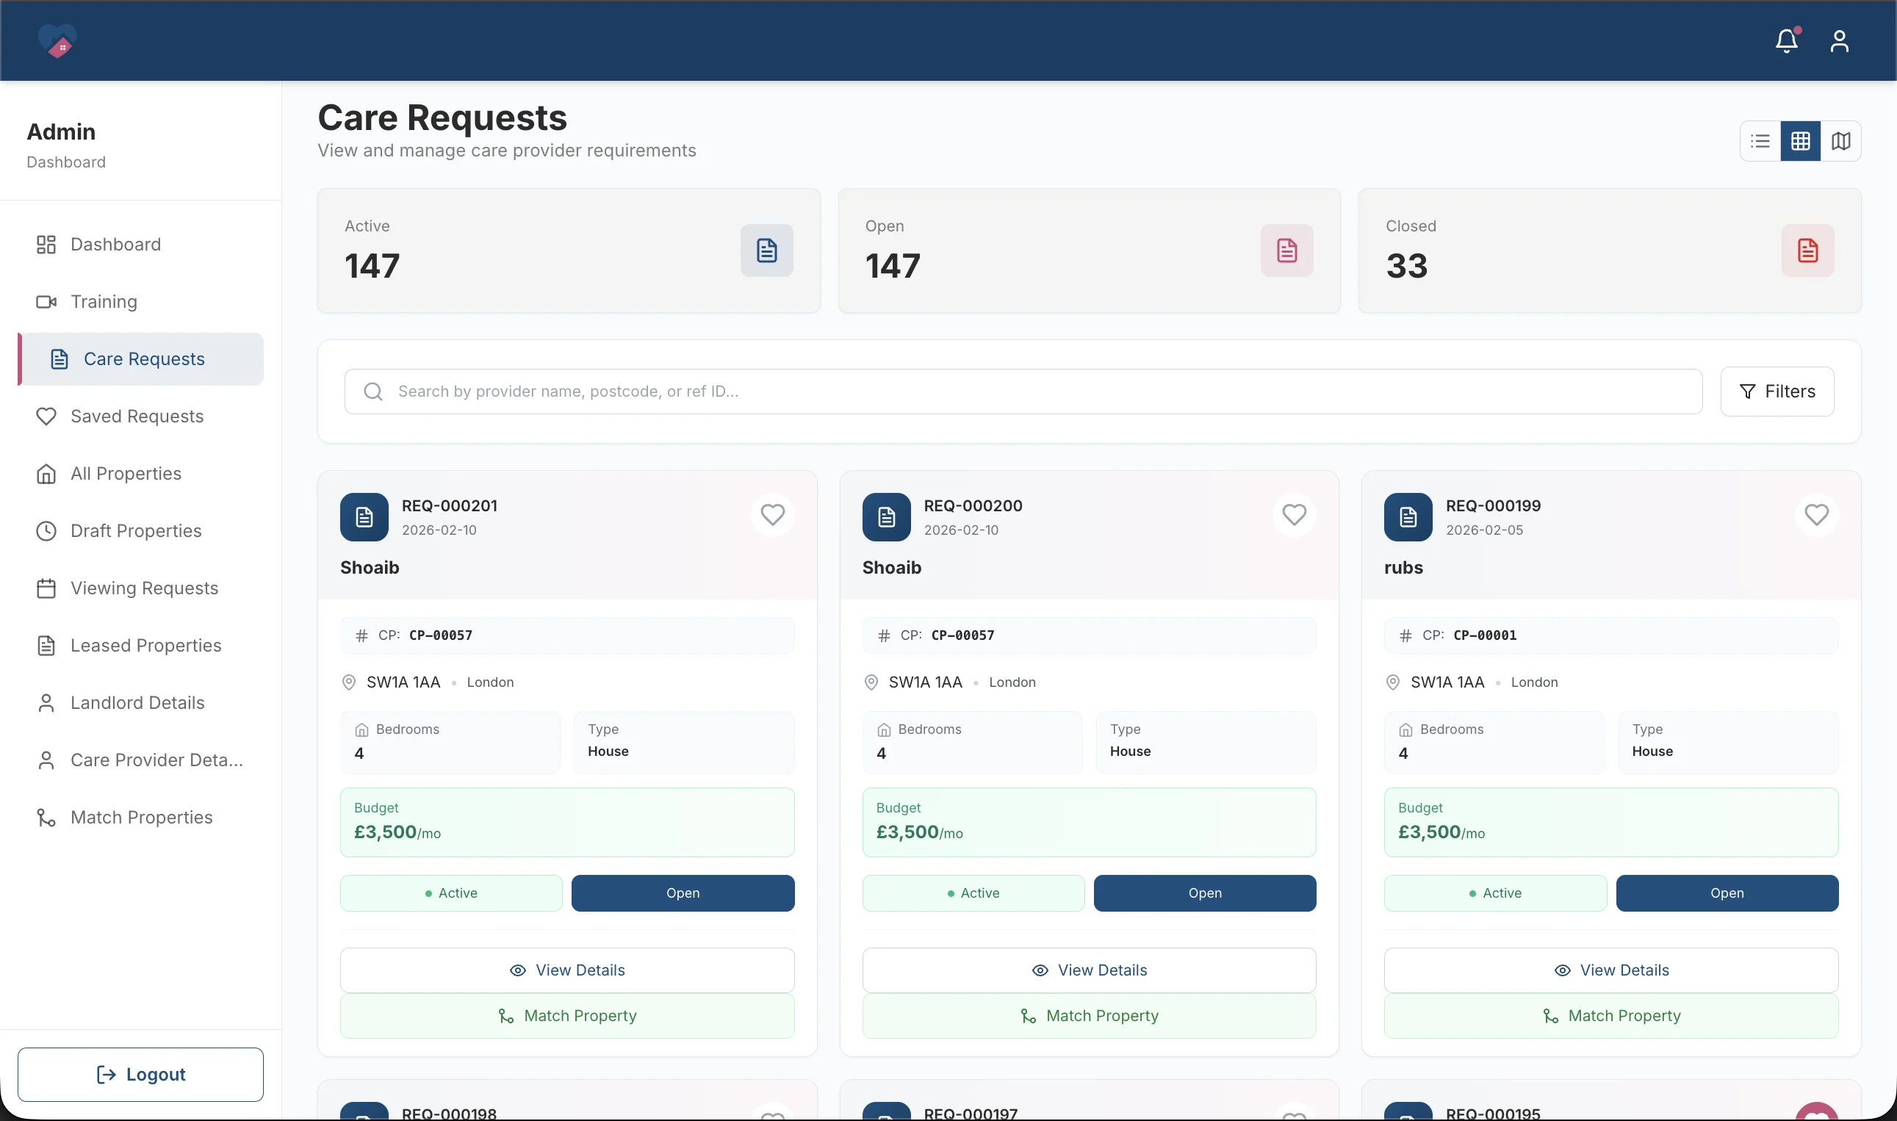1897x1121 pixels.
Task: Click the Open stat card document icon
Action: click(x=1286, y=250)
